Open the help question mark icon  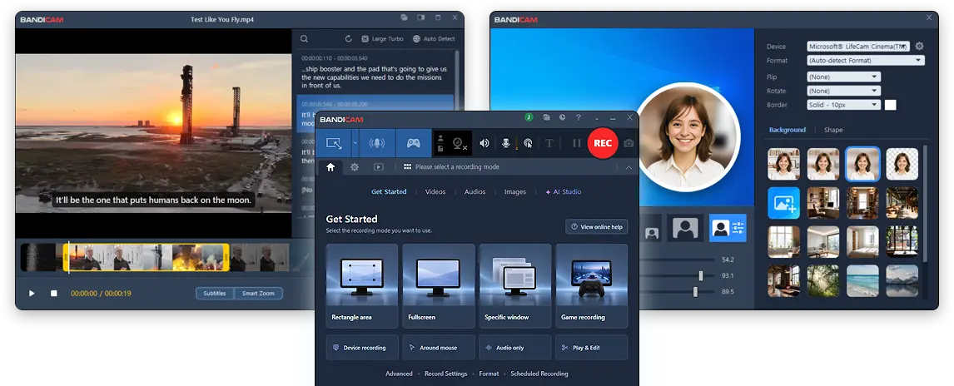(x=579, y=117)
